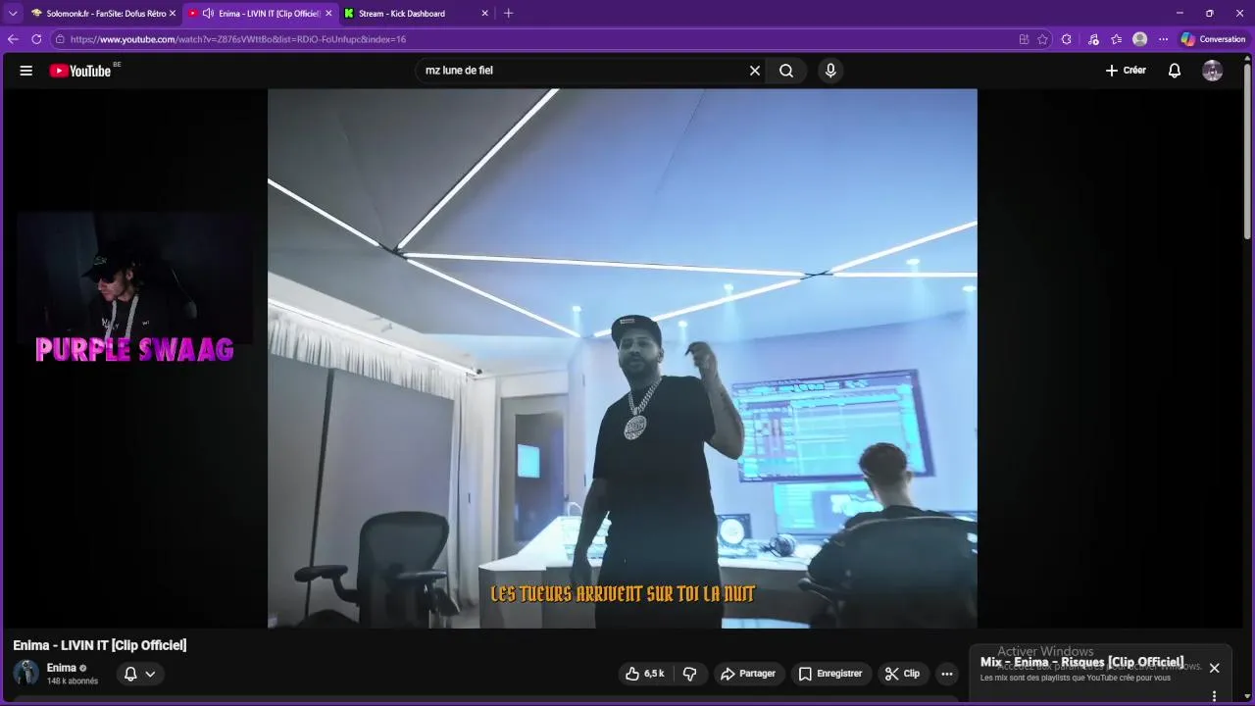Viewport: 1255px width, 706px height.
Task: Click the YouTube URL in the address bar
Action: pos(238,39)
